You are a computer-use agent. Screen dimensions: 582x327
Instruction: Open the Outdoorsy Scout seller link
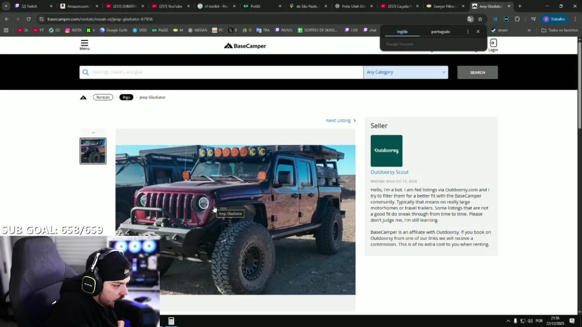tap(389, 172)
